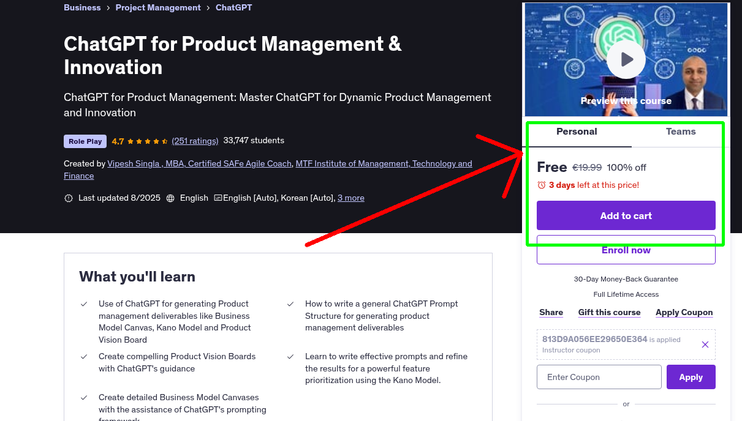Click the Last updated 8/2025 text
Image resolution: width=742 pixels, height=421 pixels.
119,198
